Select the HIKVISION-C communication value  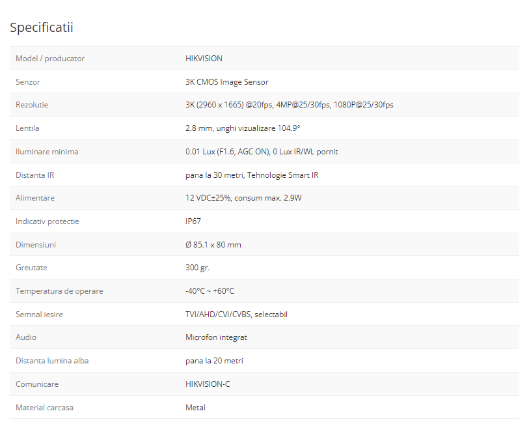208,384
